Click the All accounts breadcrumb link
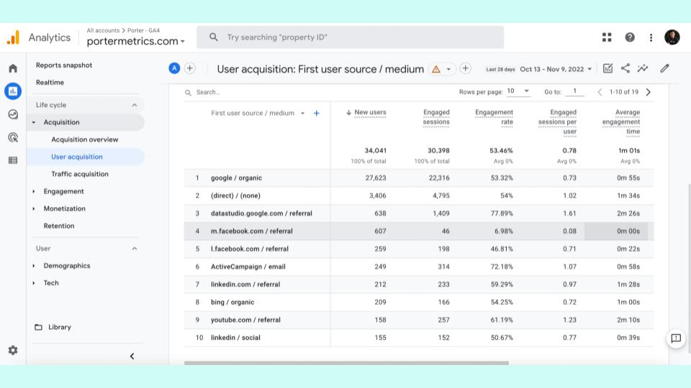The image size is (691, 388). coord(103,30)
